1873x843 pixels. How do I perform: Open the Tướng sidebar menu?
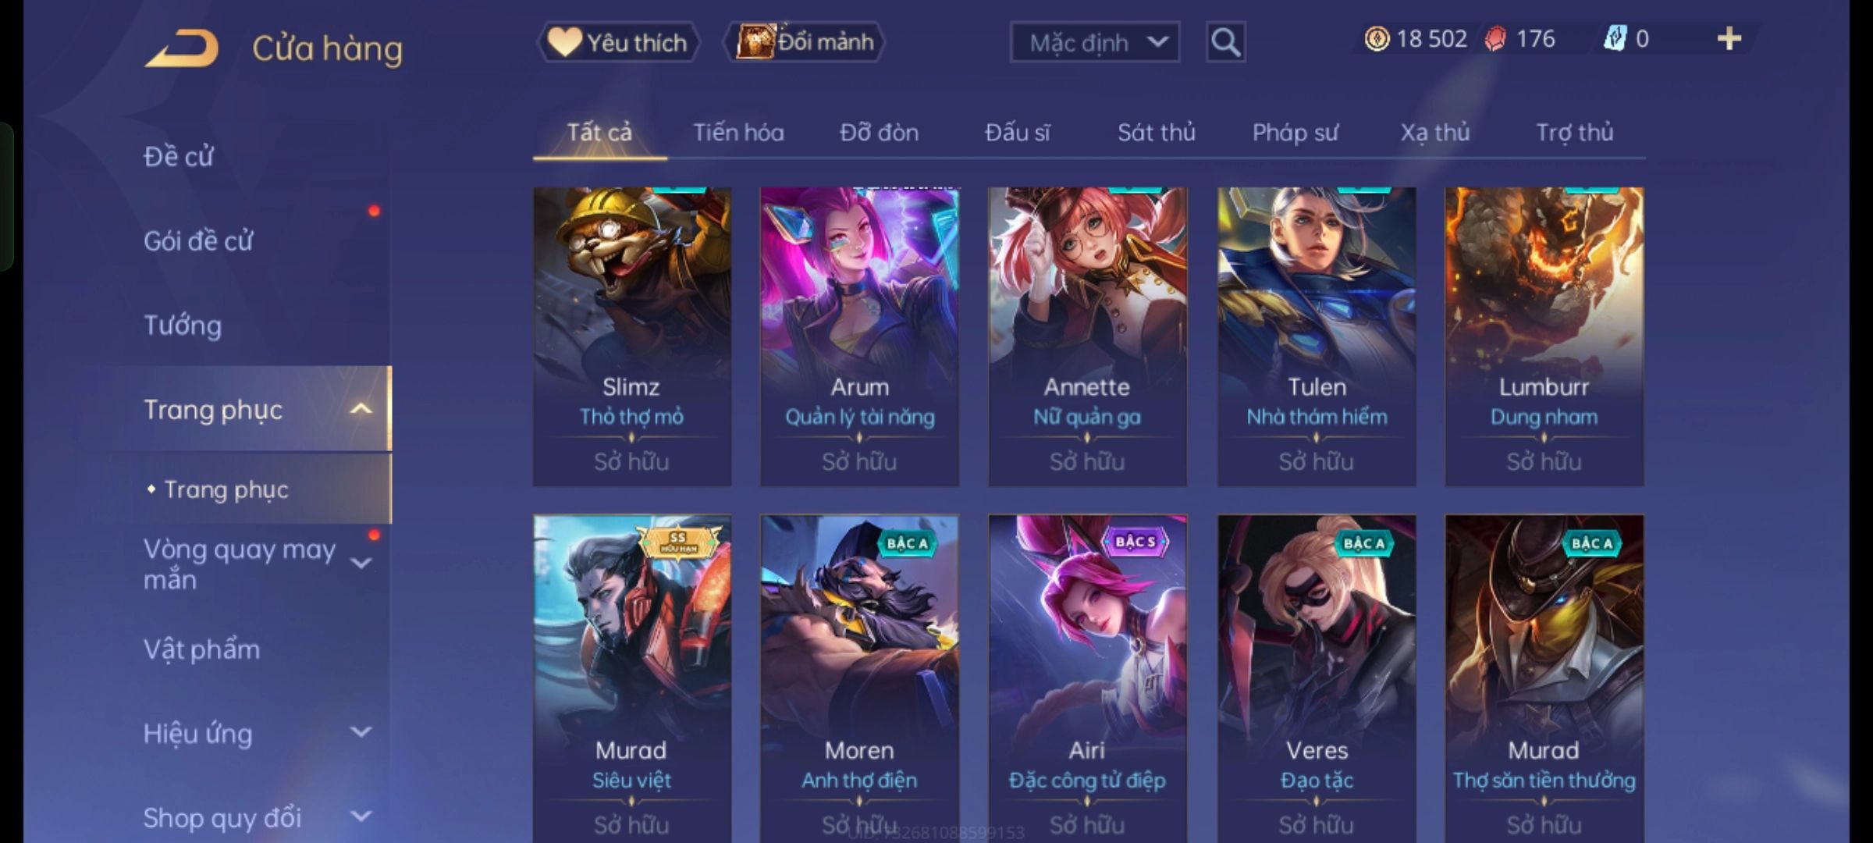(183, 325)
